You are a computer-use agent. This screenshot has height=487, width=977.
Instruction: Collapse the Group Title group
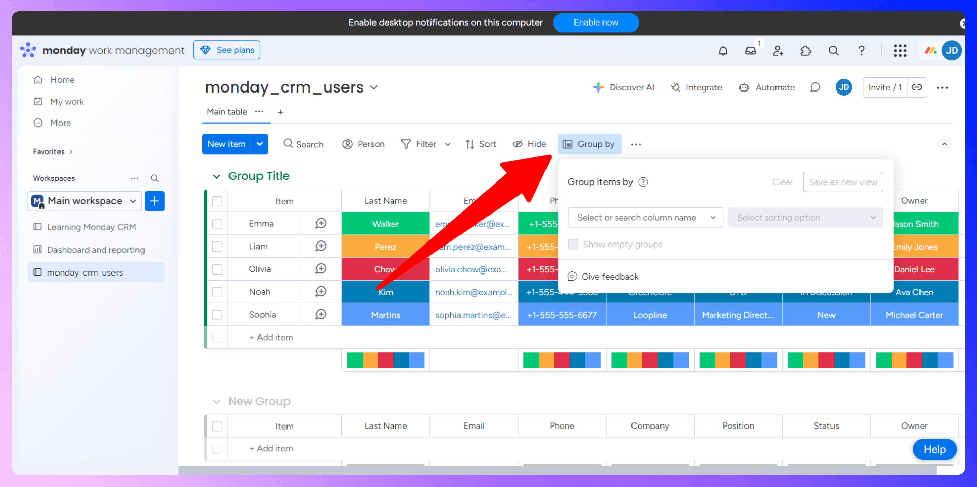coord(216,176)
